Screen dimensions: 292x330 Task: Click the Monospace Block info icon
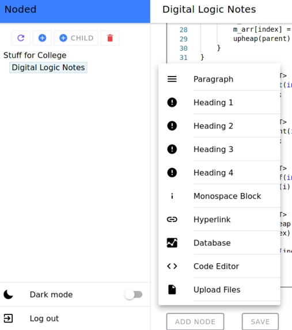click(172, 196)
